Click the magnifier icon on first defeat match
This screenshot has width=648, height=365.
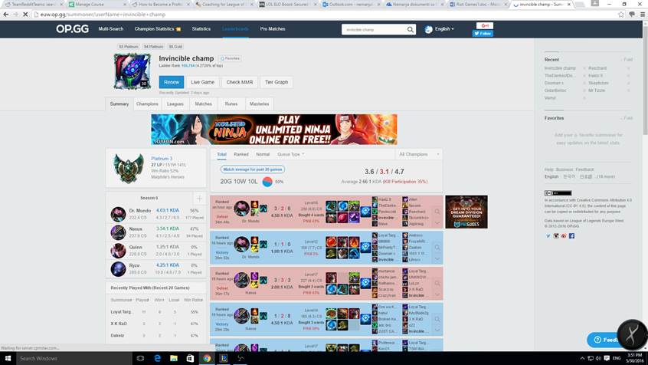click(437, 212)
